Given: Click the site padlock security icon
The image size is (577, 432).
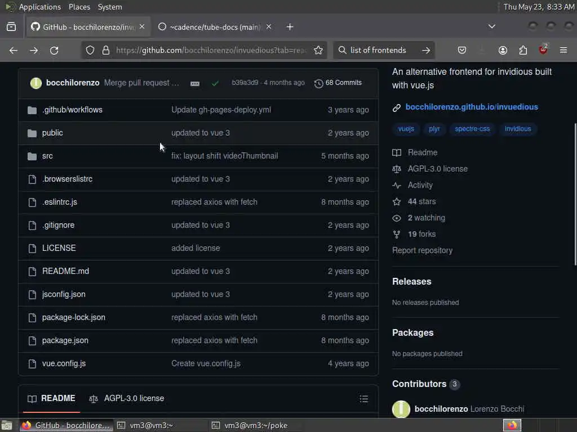Looking at the screenshot, I should (x=106, y=50).
